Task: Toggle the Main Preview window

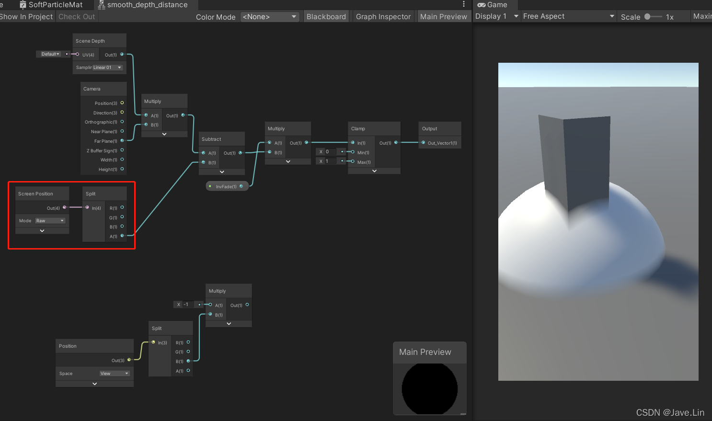Action: click(x=444, y=16)
